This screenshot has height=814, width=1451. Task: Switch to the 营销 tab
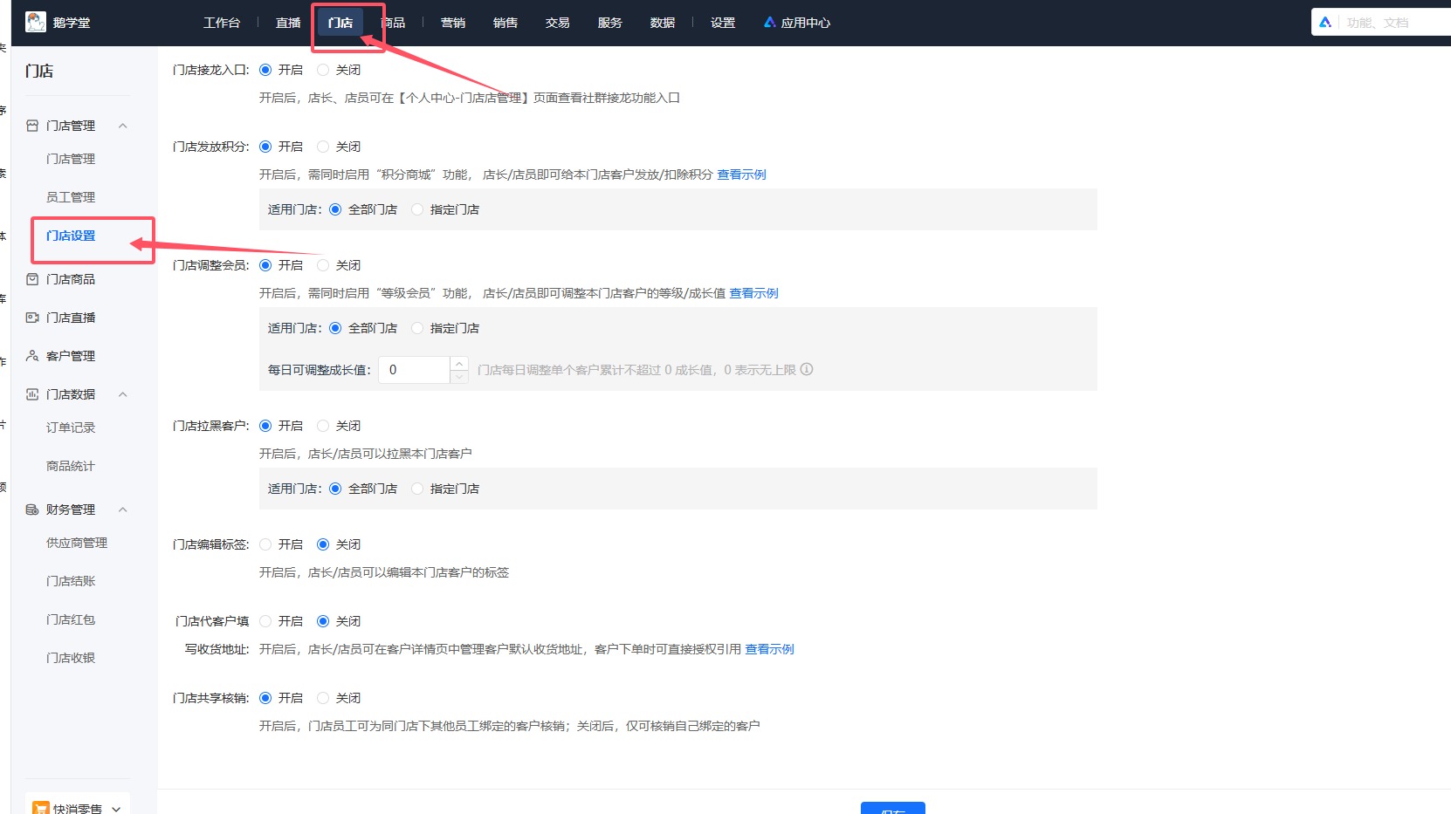[453, 22]
